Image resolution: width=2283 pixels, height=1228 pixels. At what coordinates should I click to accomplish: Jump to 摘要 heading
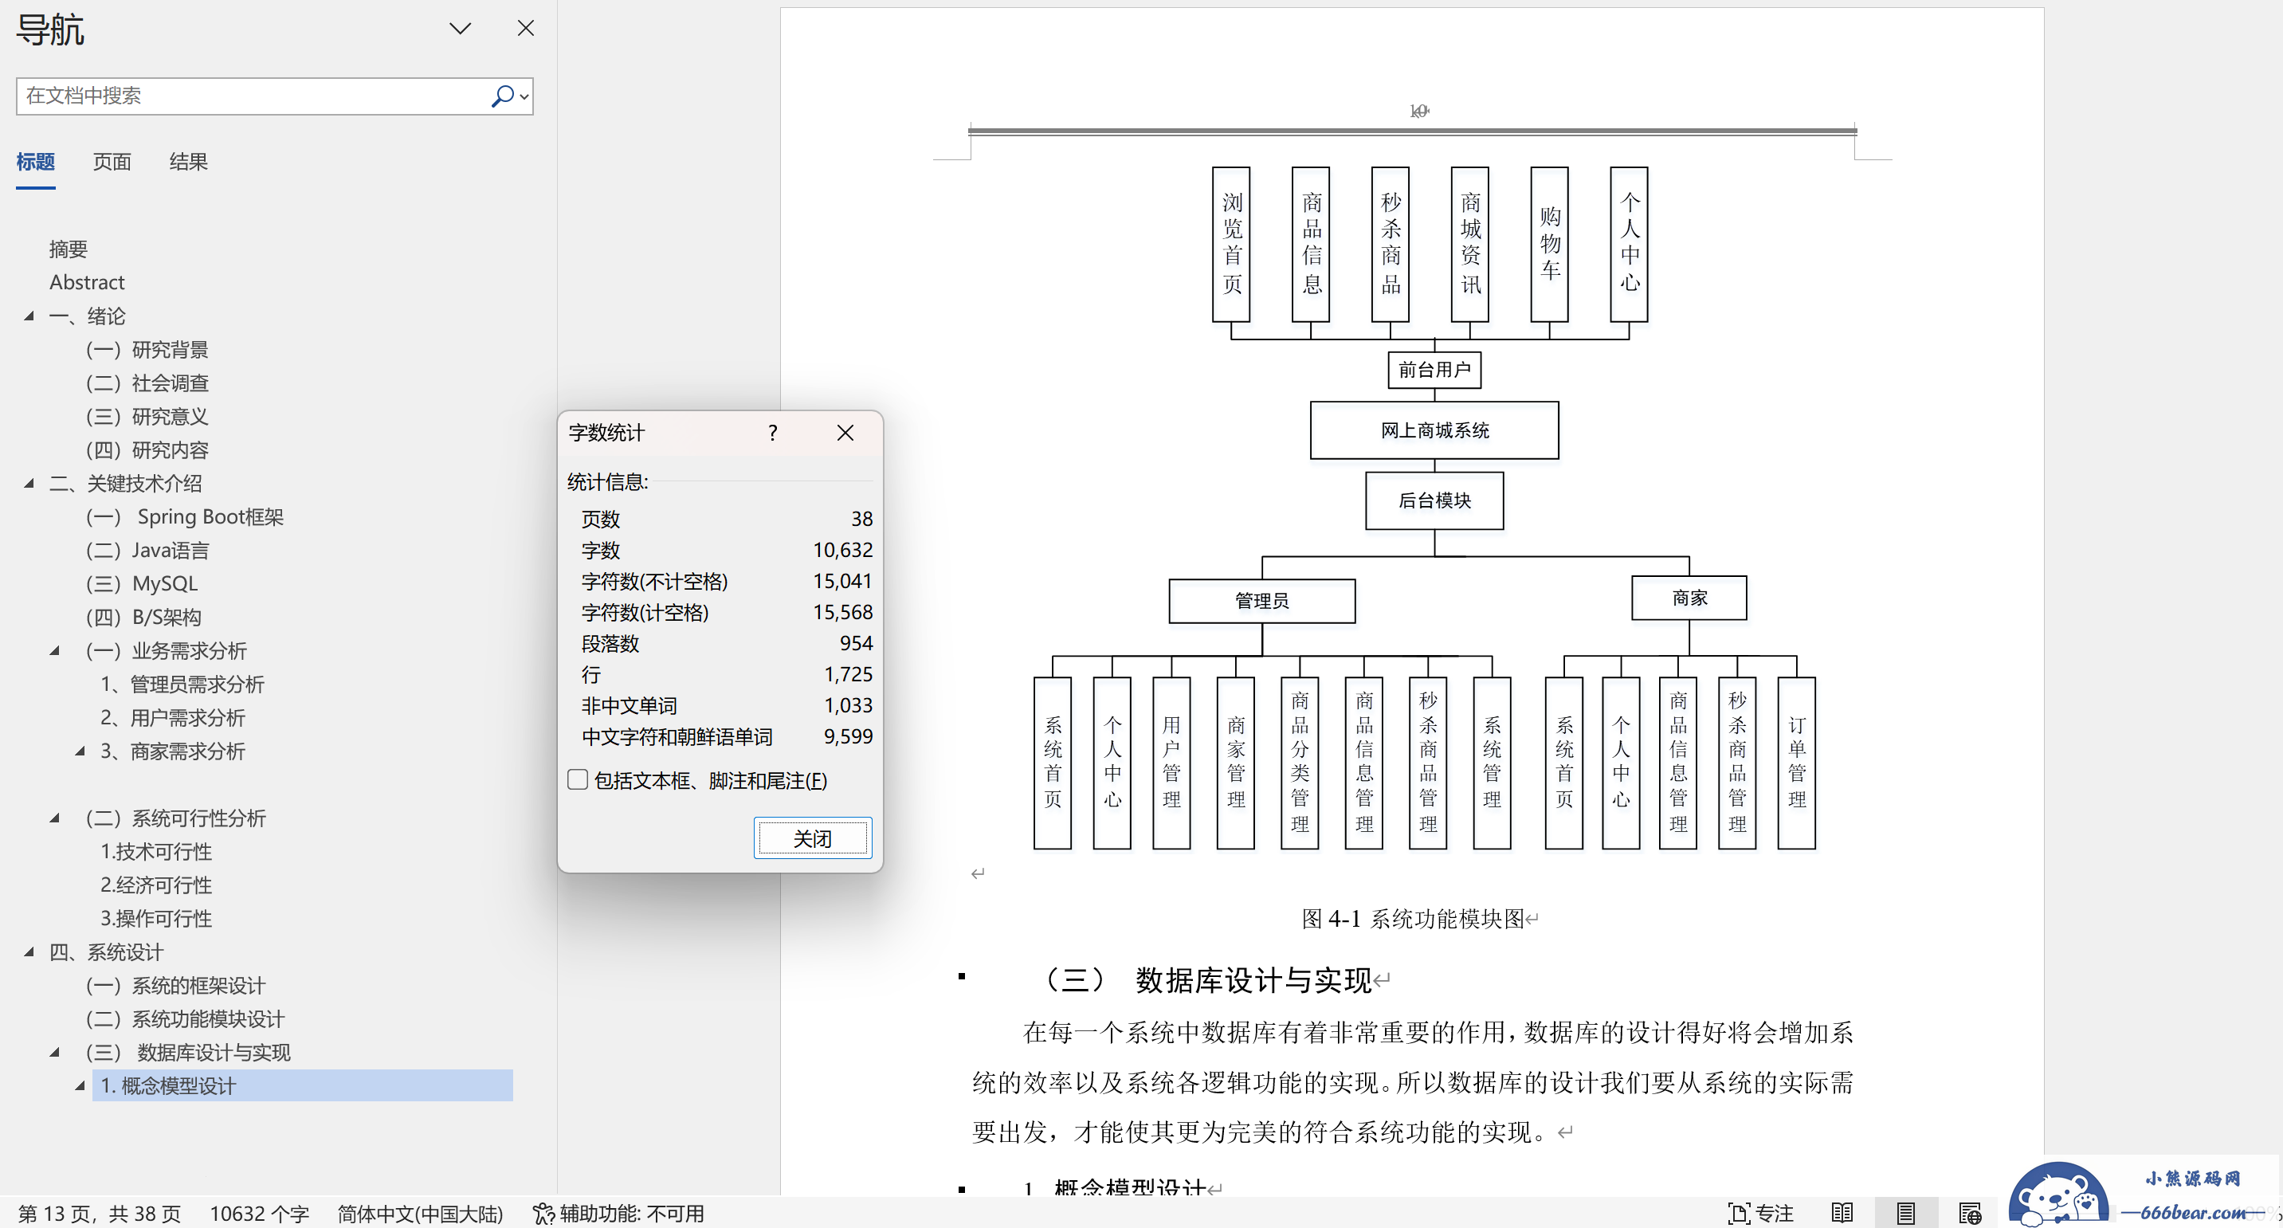[69, 249]
